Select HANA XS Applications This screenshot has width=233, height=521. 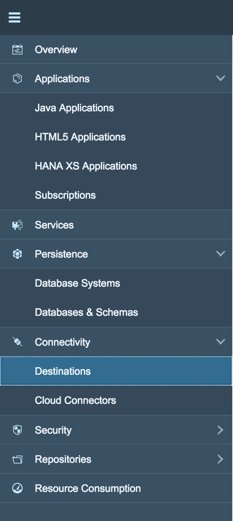[x=86, y=166]
